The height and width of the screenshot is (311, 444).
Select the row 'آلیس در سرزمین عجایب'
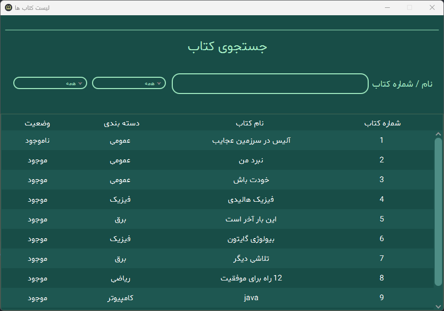[x=218, y=140]
